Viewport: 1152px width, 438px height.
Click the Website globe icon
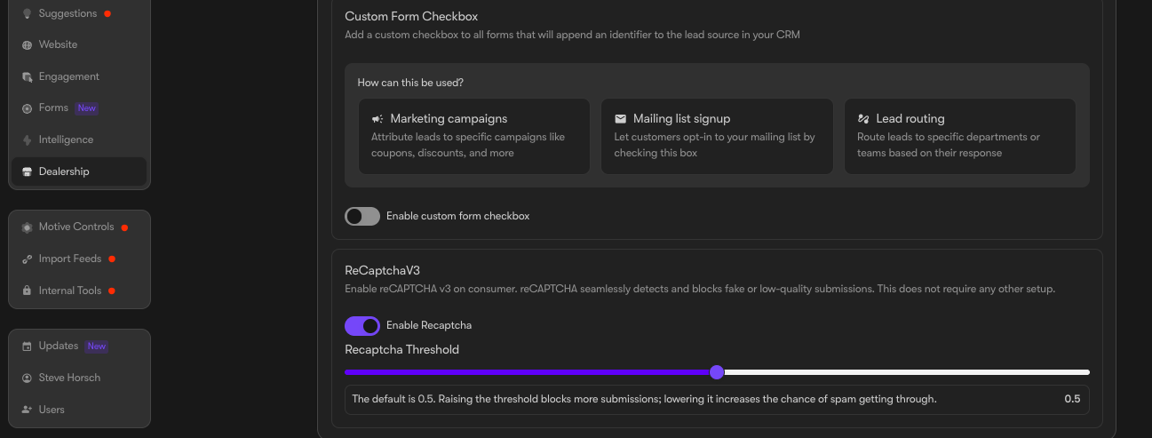[x=27, y=45]
